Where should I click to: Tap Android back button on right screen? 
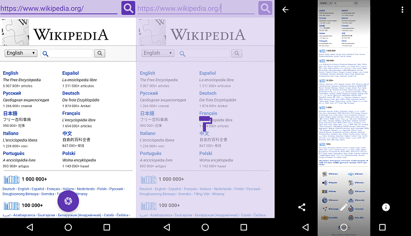coord(305,227)
